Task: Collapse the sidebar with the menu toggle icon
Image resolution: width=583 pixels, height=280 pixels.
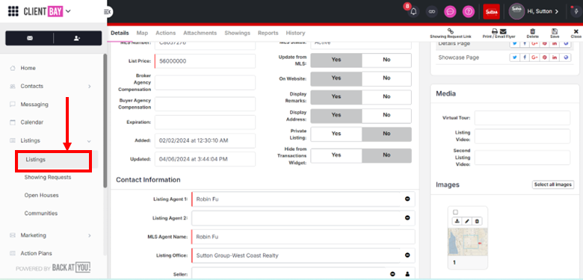Action: click(x=108, y=12)
